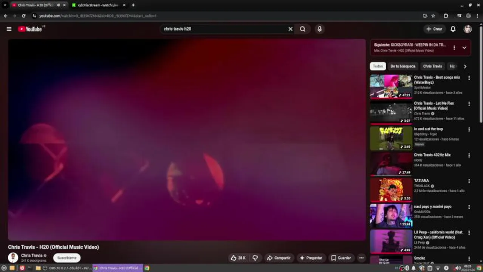Open the browser media control icon

(459, 16)
